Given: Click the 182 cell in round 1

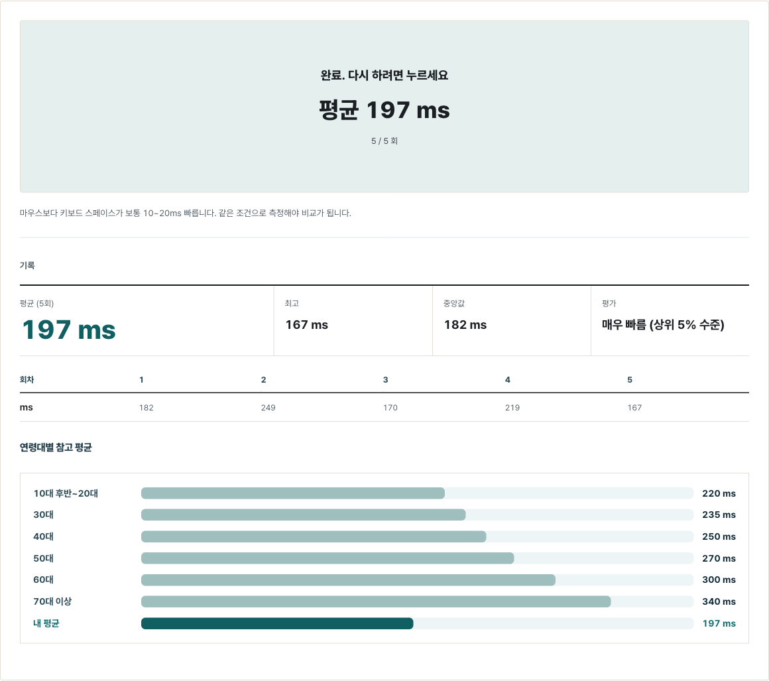Looking at the screenshot, I should (x=146, y=408).
